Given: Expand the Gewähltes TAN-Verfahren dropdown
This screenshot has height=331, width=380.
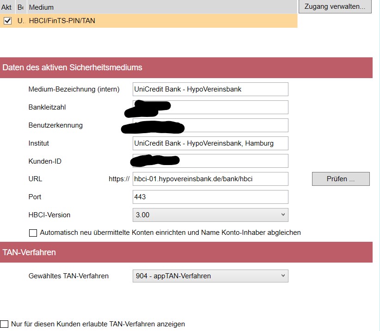Looking at the screenshot, I should (210, 276).
